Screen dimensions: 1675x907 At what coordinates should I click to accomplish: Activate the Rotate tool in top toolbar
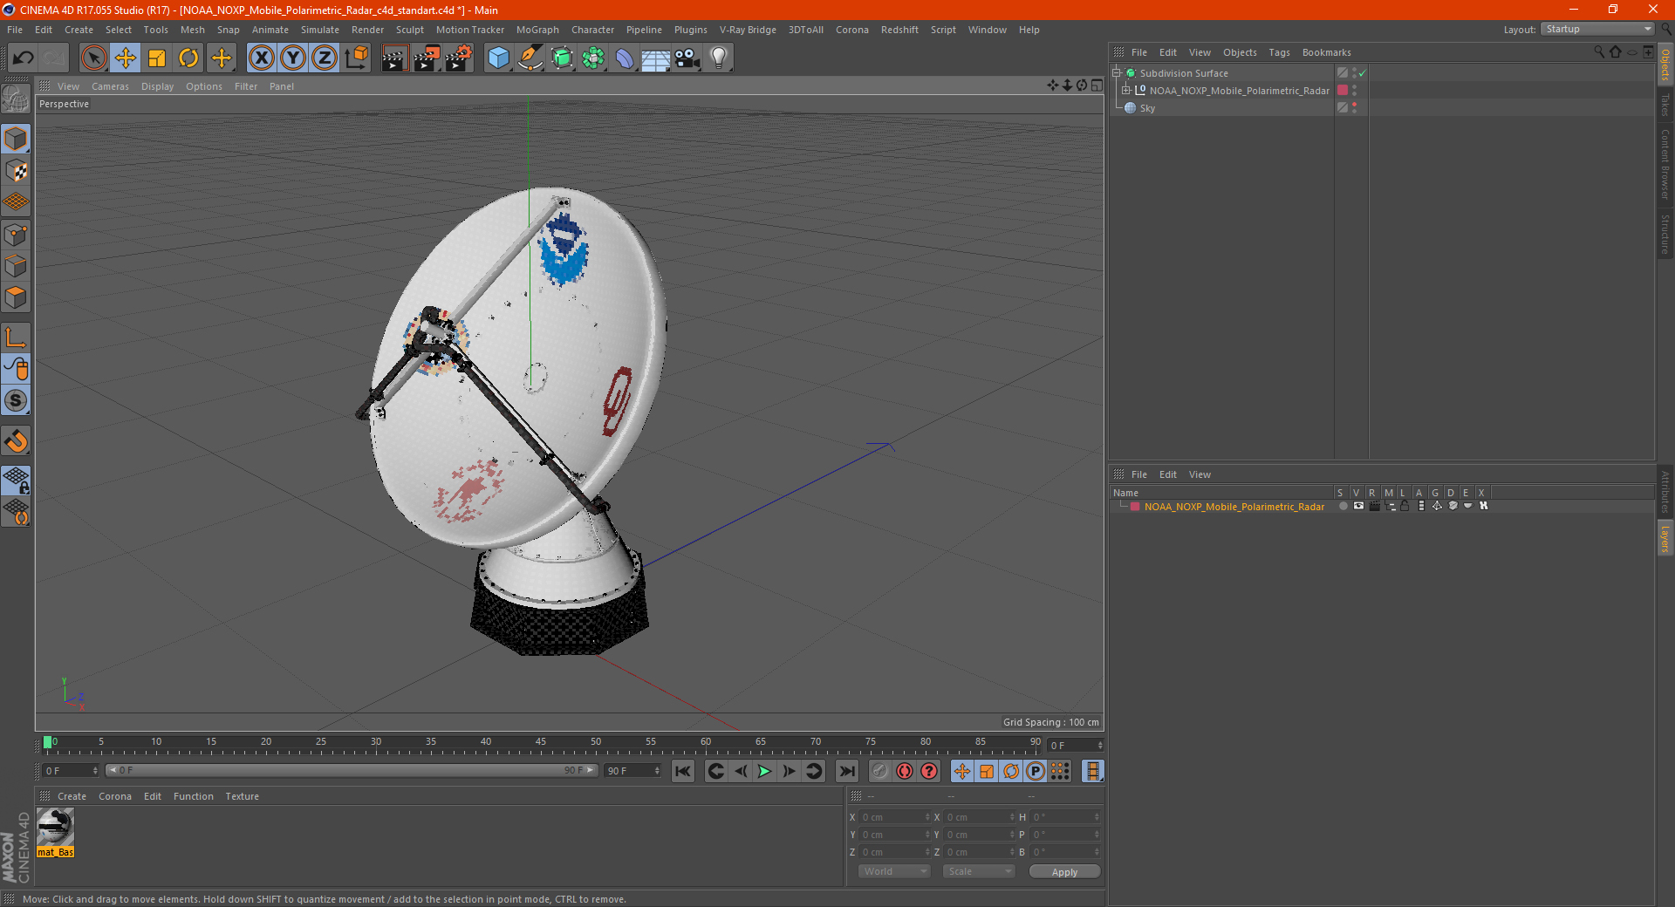[188, 58]
